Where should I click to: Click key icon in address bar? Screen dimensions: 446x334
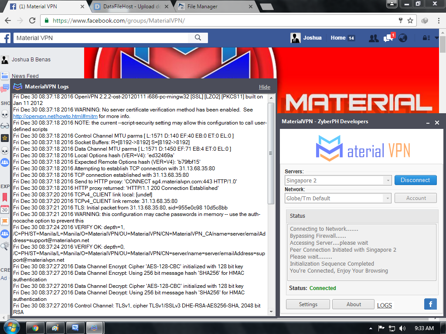coord(401,20)
